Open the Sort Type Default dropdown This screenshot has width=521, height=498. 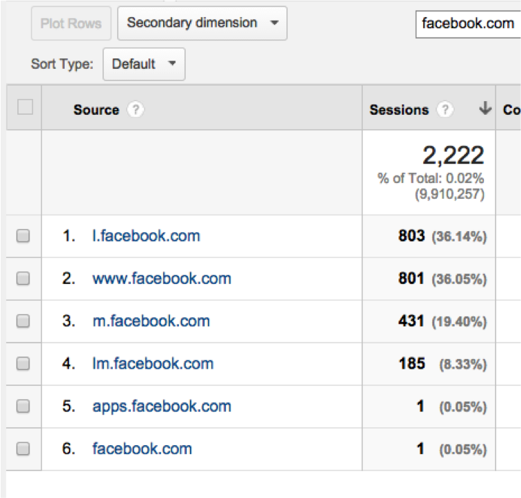point(144,64)
